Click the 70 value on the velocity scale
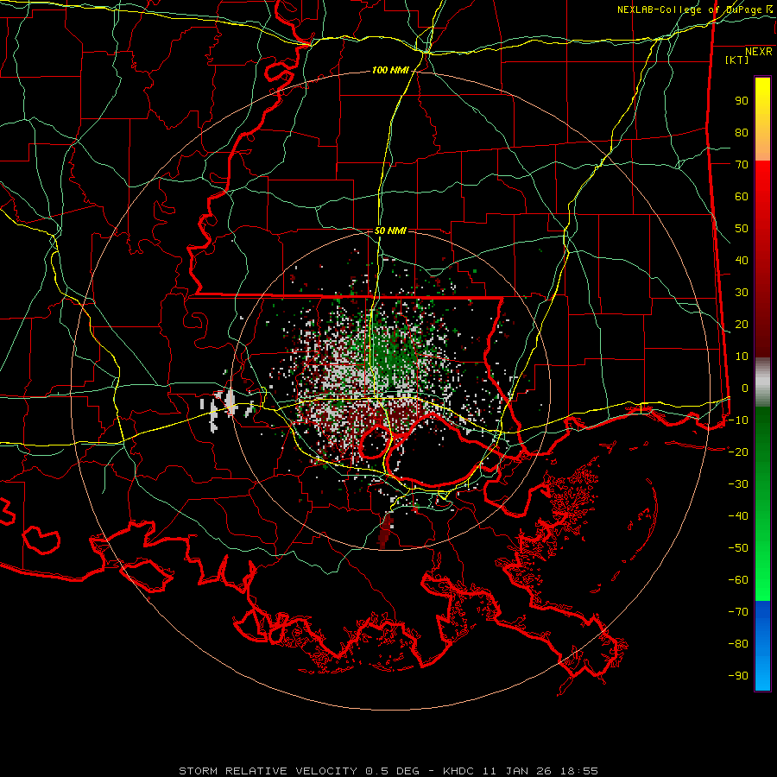 coord(742,165)
